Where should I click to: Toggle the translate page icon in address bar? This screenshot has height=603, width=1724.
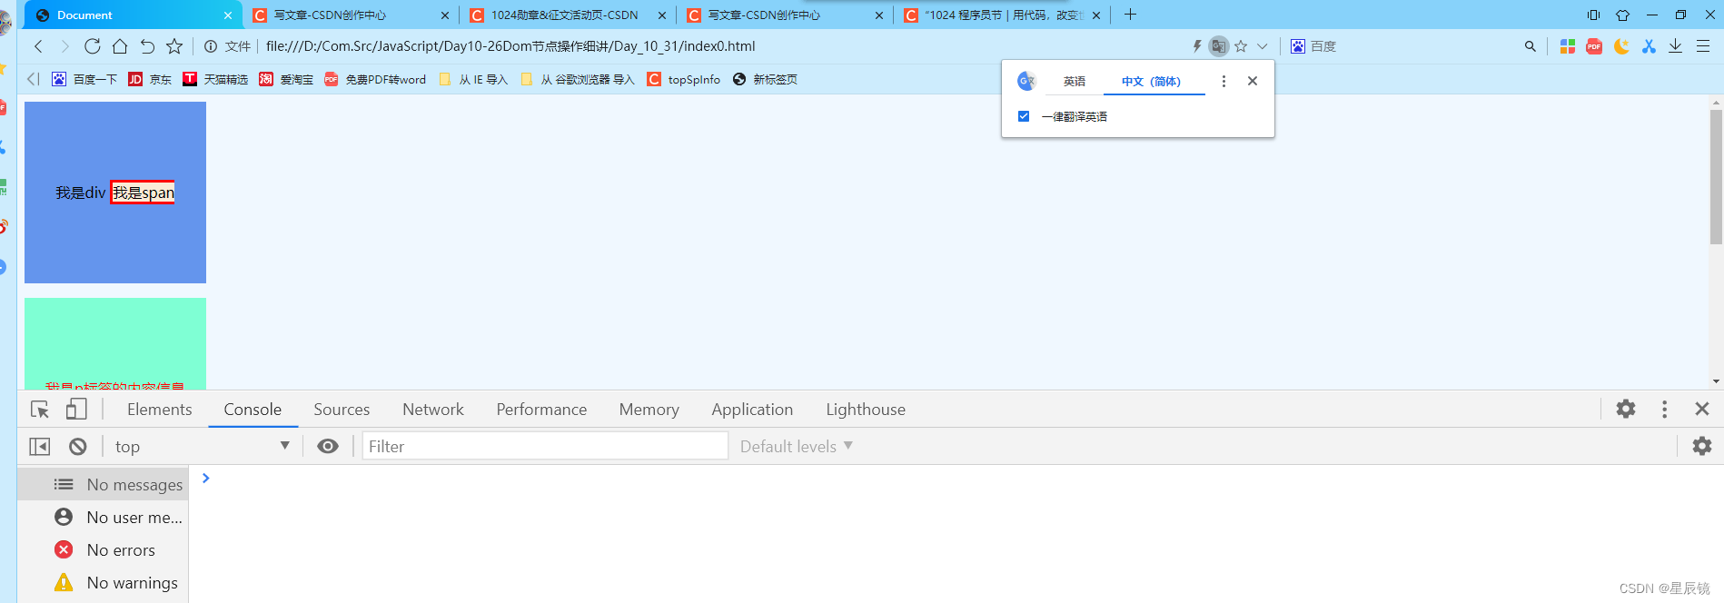pos(1219,46)
